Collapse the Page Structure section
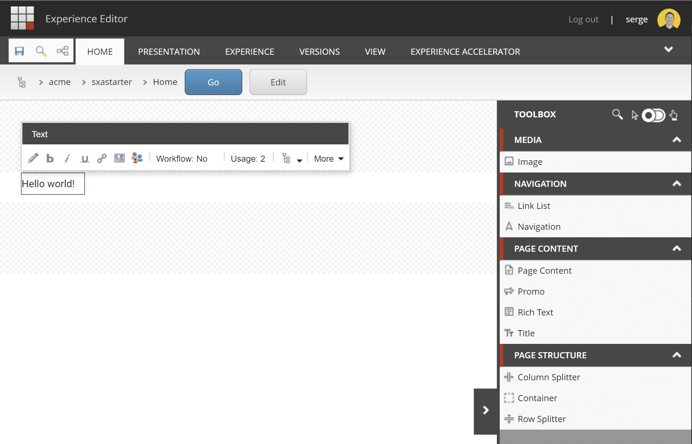692x444 pixels. [677, 355]
